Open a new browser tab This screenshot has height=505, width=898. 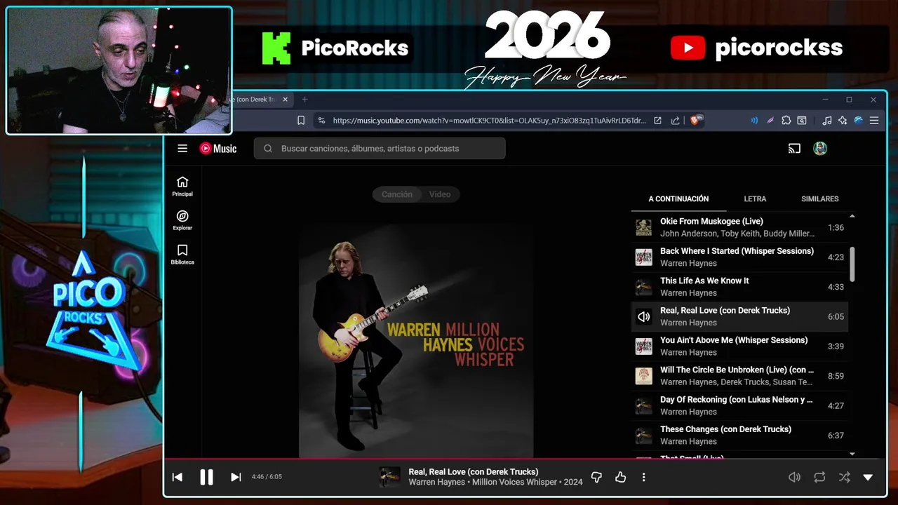(x=304, y=100)
